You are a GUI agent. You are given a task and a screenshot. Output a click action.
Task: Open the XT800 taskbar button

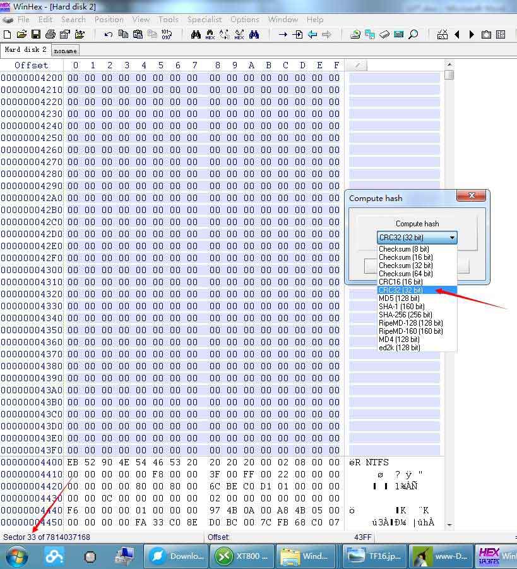click(244, 556)
